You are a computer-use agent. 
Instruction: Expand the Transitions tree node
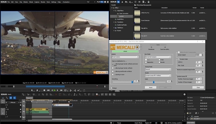[114, 22]
